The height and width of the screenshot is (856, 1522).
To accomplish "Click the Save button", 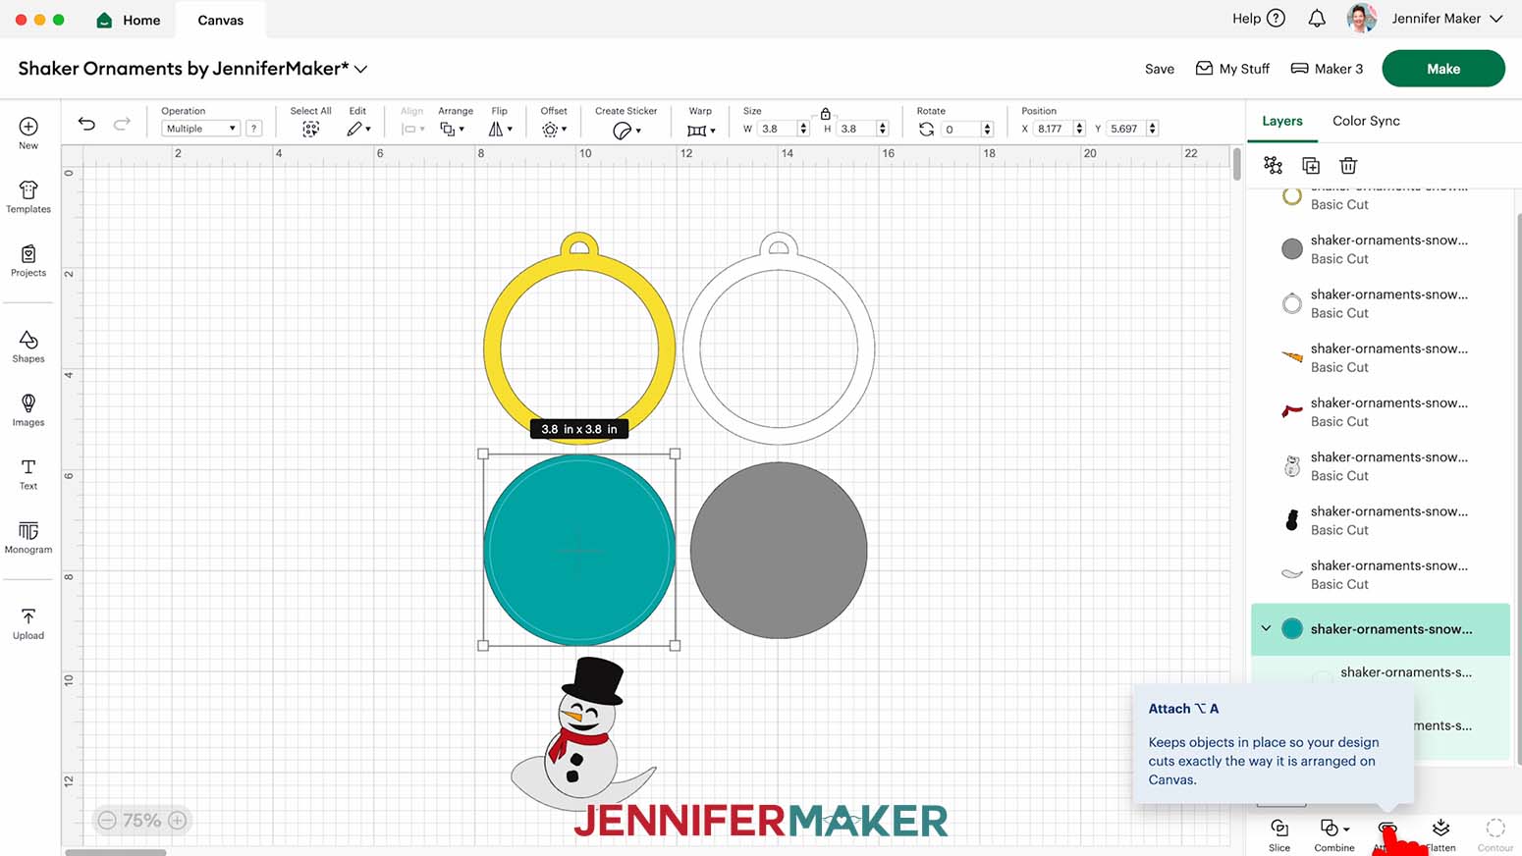I will 1160,69.
